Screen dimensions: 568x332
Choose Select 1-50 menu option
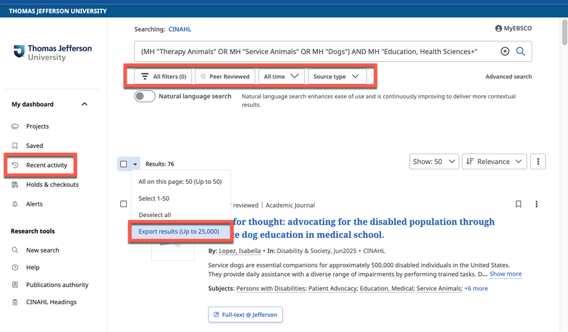154,198
